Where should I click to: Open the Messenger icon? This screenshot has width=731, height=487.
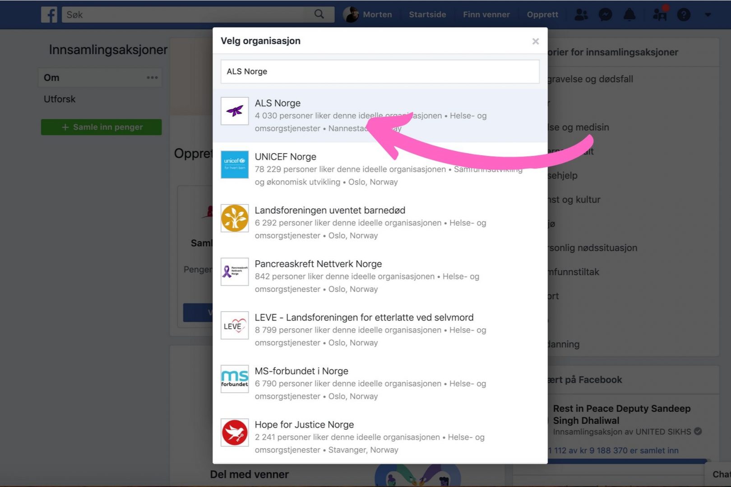(x=605, y=14)
